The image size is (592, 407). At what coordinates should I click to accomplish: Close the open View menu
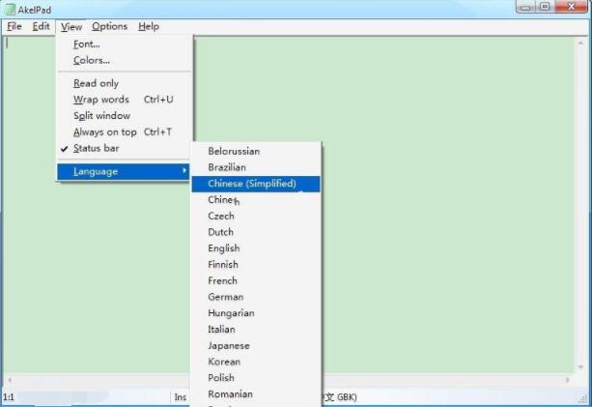click(71, 26)
